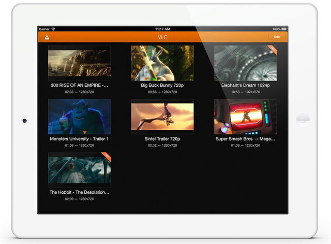Tap the New badge on Elephant's Dream
Screen dimensions: 331x244
tap(272, 49)
